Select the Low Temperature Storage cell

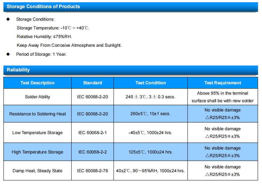(x=38, y=133)
